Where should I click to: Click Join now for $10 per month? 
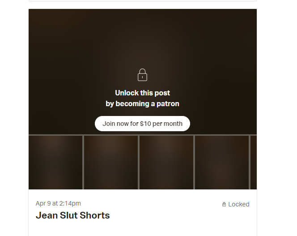[142, 124]
